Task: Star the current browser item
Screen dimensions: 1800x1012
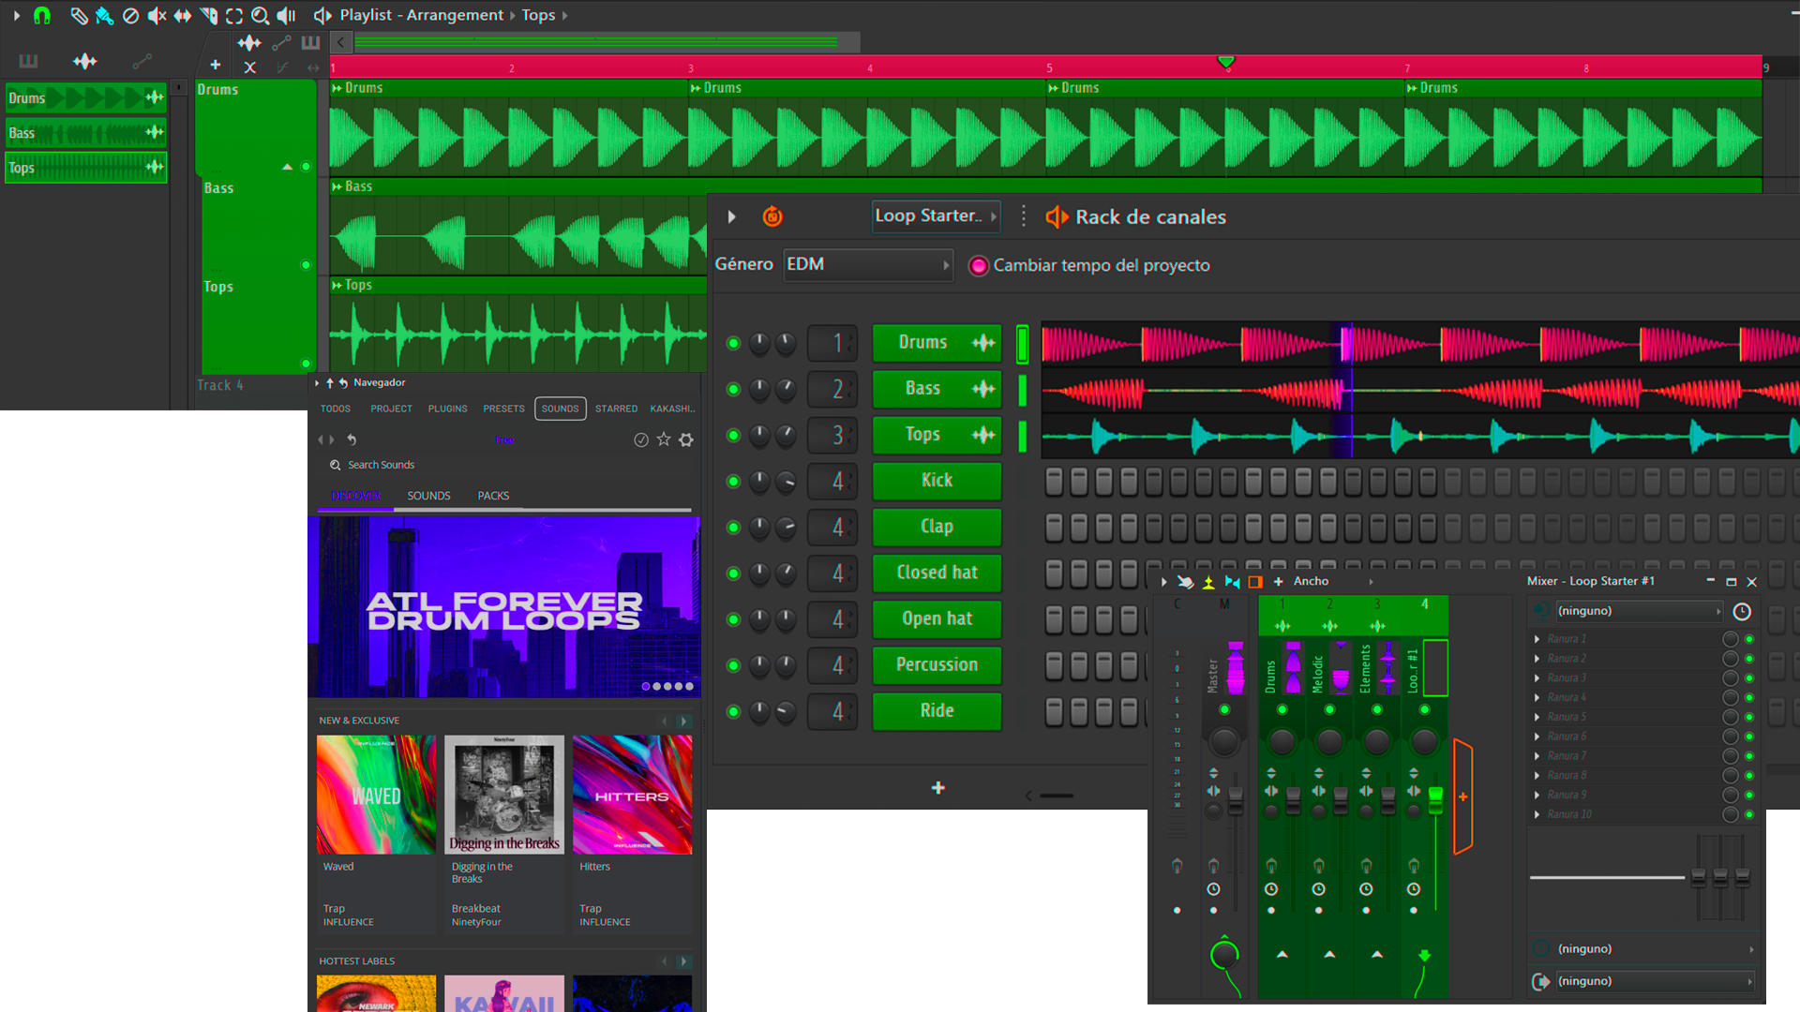Action: 664,439
